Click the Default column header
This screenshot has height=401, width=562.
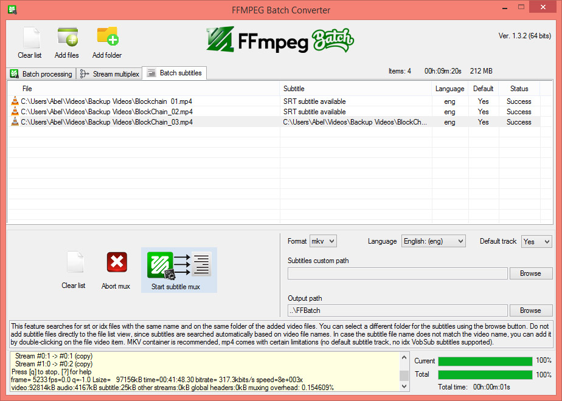pyautogui.click(x=483, y=89)
